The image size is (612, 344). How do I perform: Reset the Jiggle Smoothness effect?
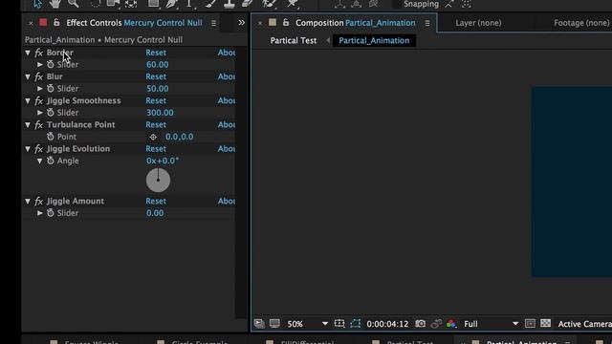(x=156, y=100)
